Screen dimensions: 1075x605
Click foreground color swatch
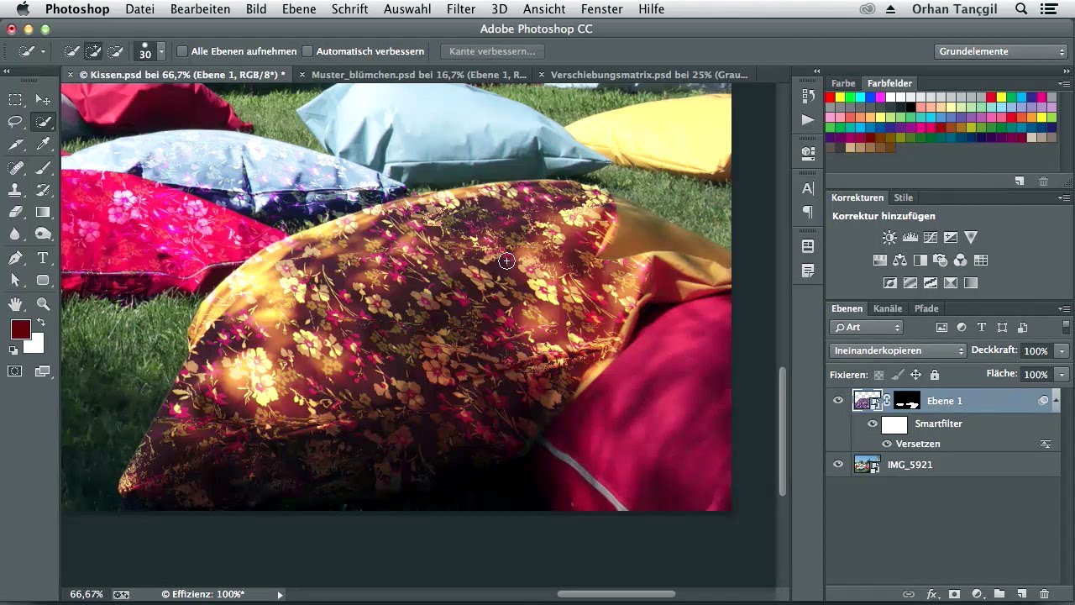pyautogui.click(x=20, y=329)
